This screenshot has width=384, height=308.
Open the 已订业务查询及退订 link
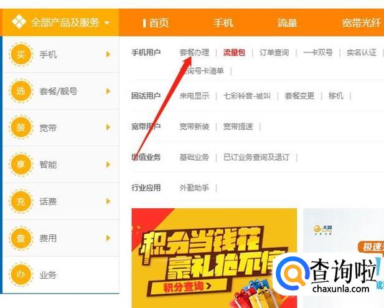256,157
